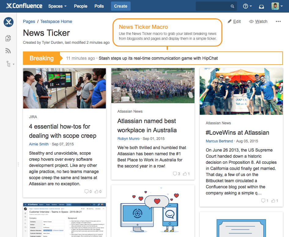289x237 pixels.
Task: Expand the page tree sidebar icon
Action: [x=10, y=64]
